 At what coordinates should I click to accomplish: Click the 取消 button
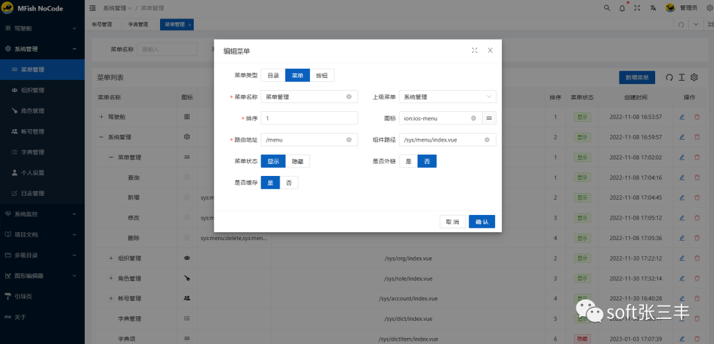(x=453, y=222)
